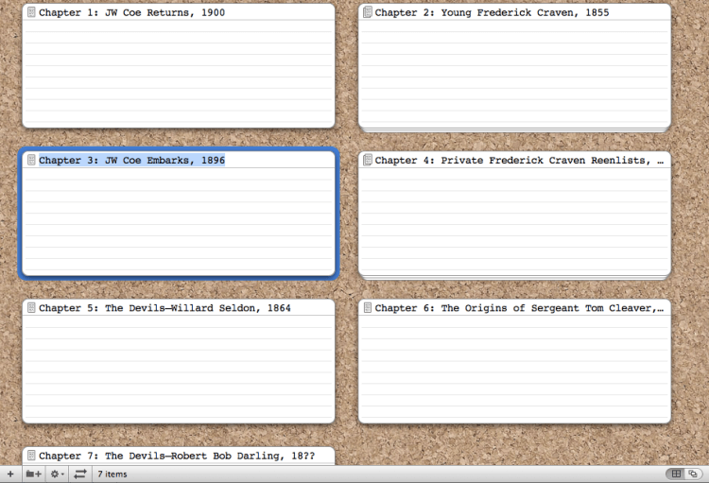The height and width of the screenshot is (483, 709).
Task: Click document icon on Chapter 3 card
Action: tap(31, 161)
